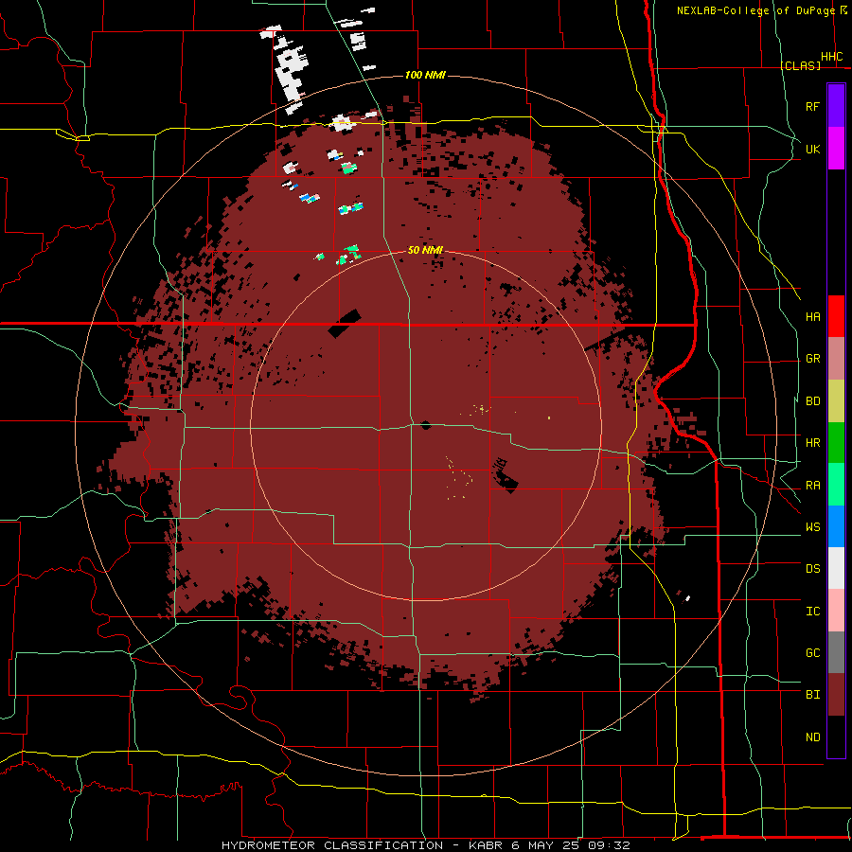Image resolution: width=852 pixels, height=852 pixels.
Task: Click the BI brown legend swatch
Action: pos(836,695)
